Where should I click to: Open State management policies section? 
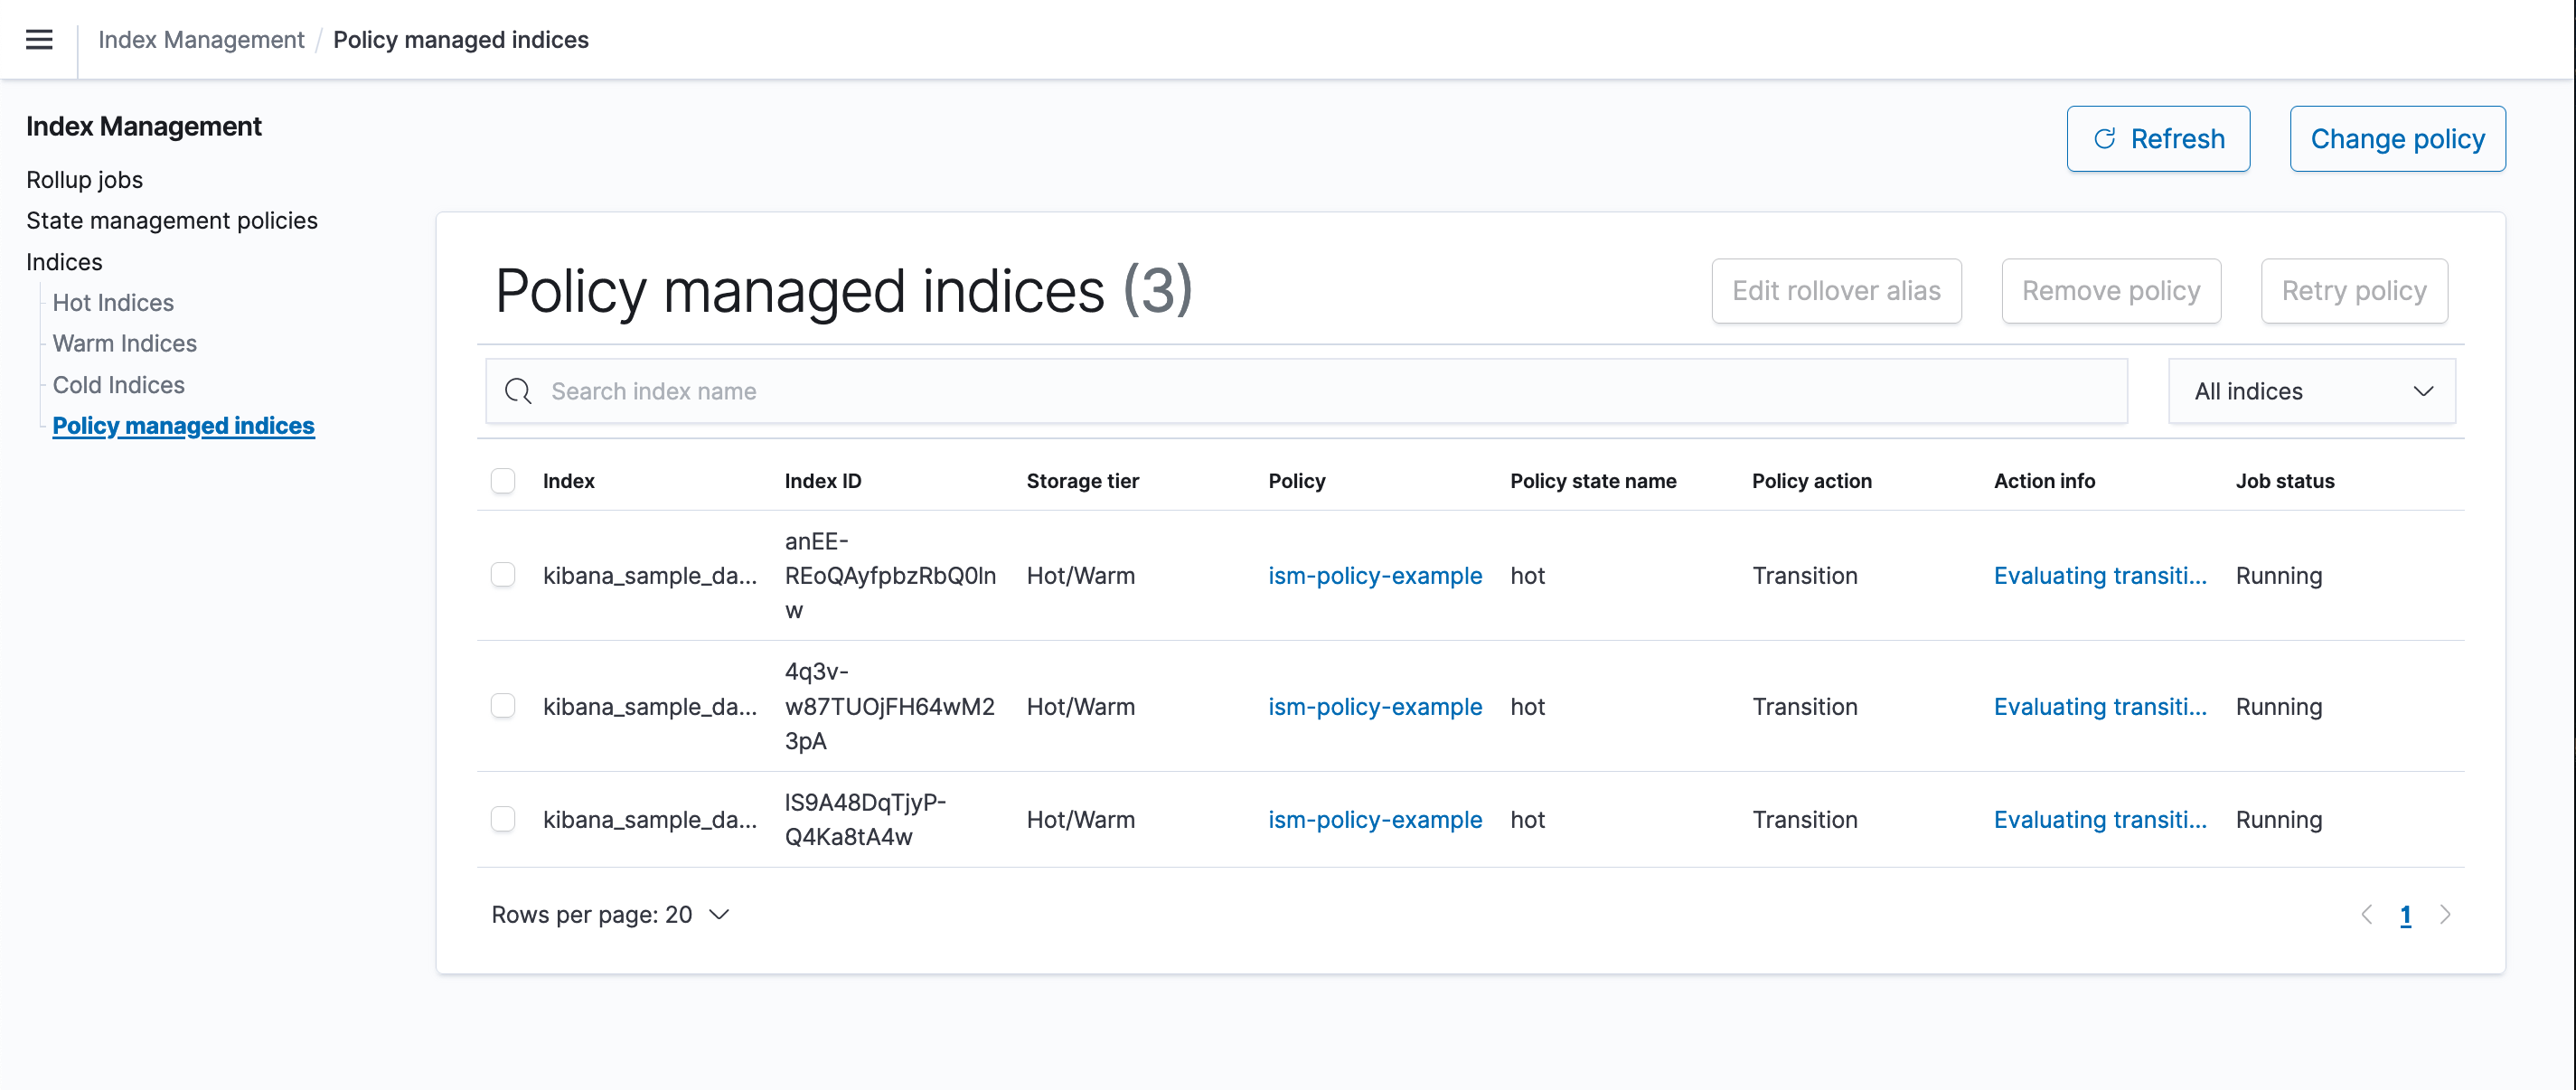(172, 220)
